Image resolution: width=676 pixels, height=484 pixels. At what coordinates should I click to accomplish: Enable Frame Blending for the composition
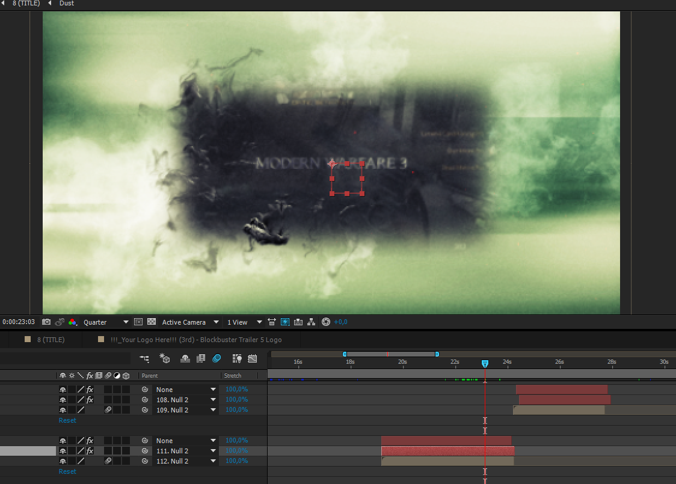point(201,358)
